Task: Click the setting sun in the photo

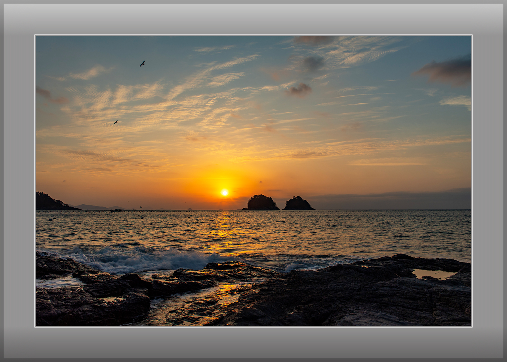Action: click(x=225, y=192)
